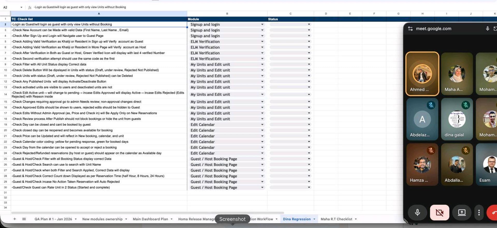Select Ahmed's video tile
This screenshot has width=497, height=228.
422,74
